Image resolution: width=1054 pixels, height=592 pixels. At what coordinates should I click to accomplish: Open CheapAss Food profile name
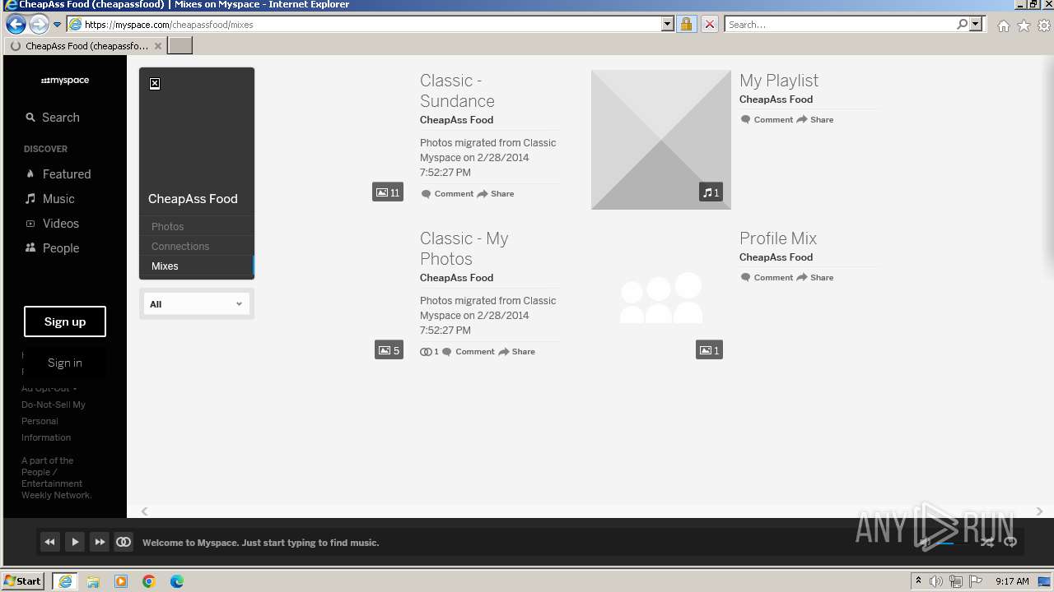(193, 199)
